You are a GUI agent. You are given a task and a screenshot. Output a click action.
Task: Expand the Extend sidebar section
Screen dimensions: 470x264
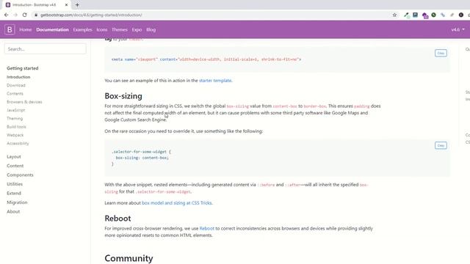click(x=14, y=193)
